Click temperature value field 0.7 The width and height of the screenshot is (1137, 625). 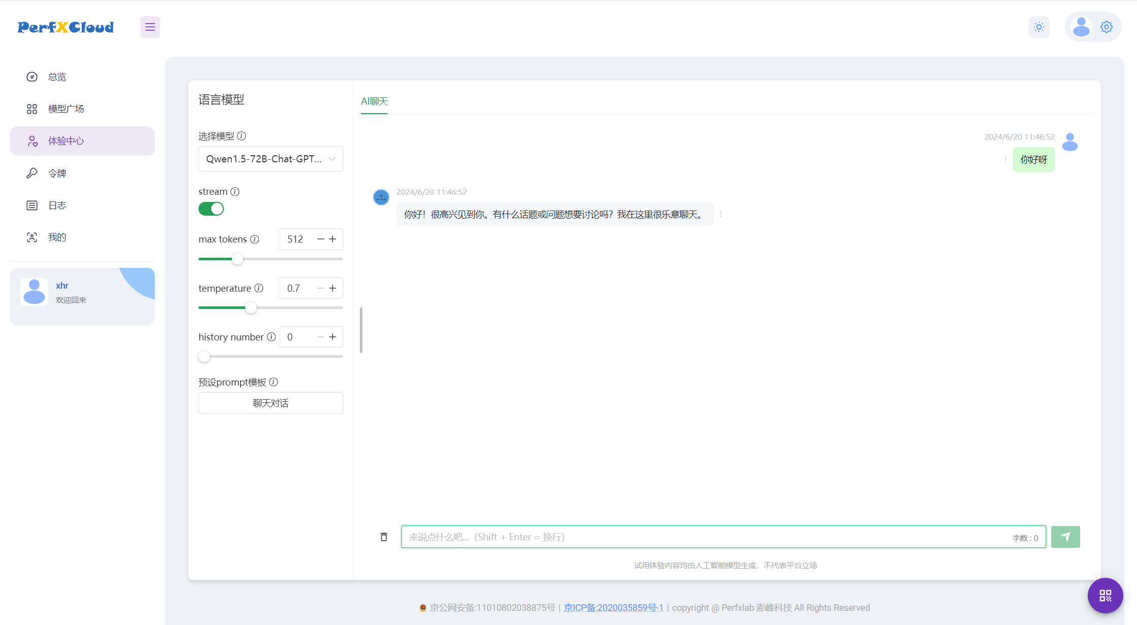coord(297,288)
